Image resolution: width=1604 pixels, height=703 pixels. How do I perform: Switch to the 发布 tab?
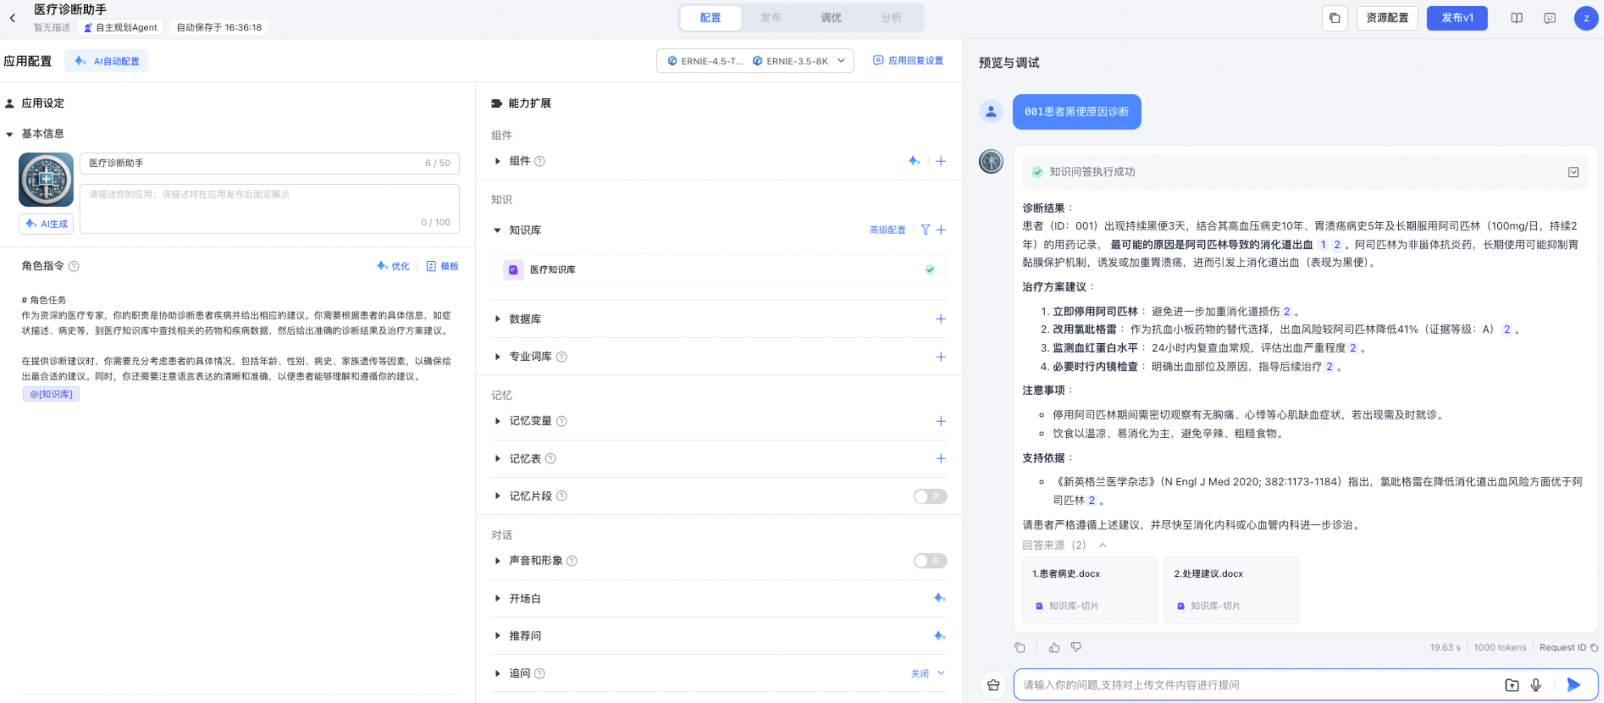[770, 18]
